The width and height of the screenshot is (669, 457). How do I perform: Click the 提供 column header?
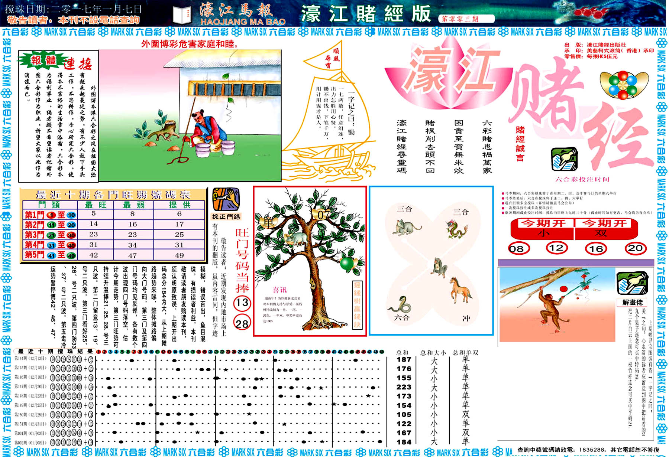pyautogui.click(x=179, y=205)
